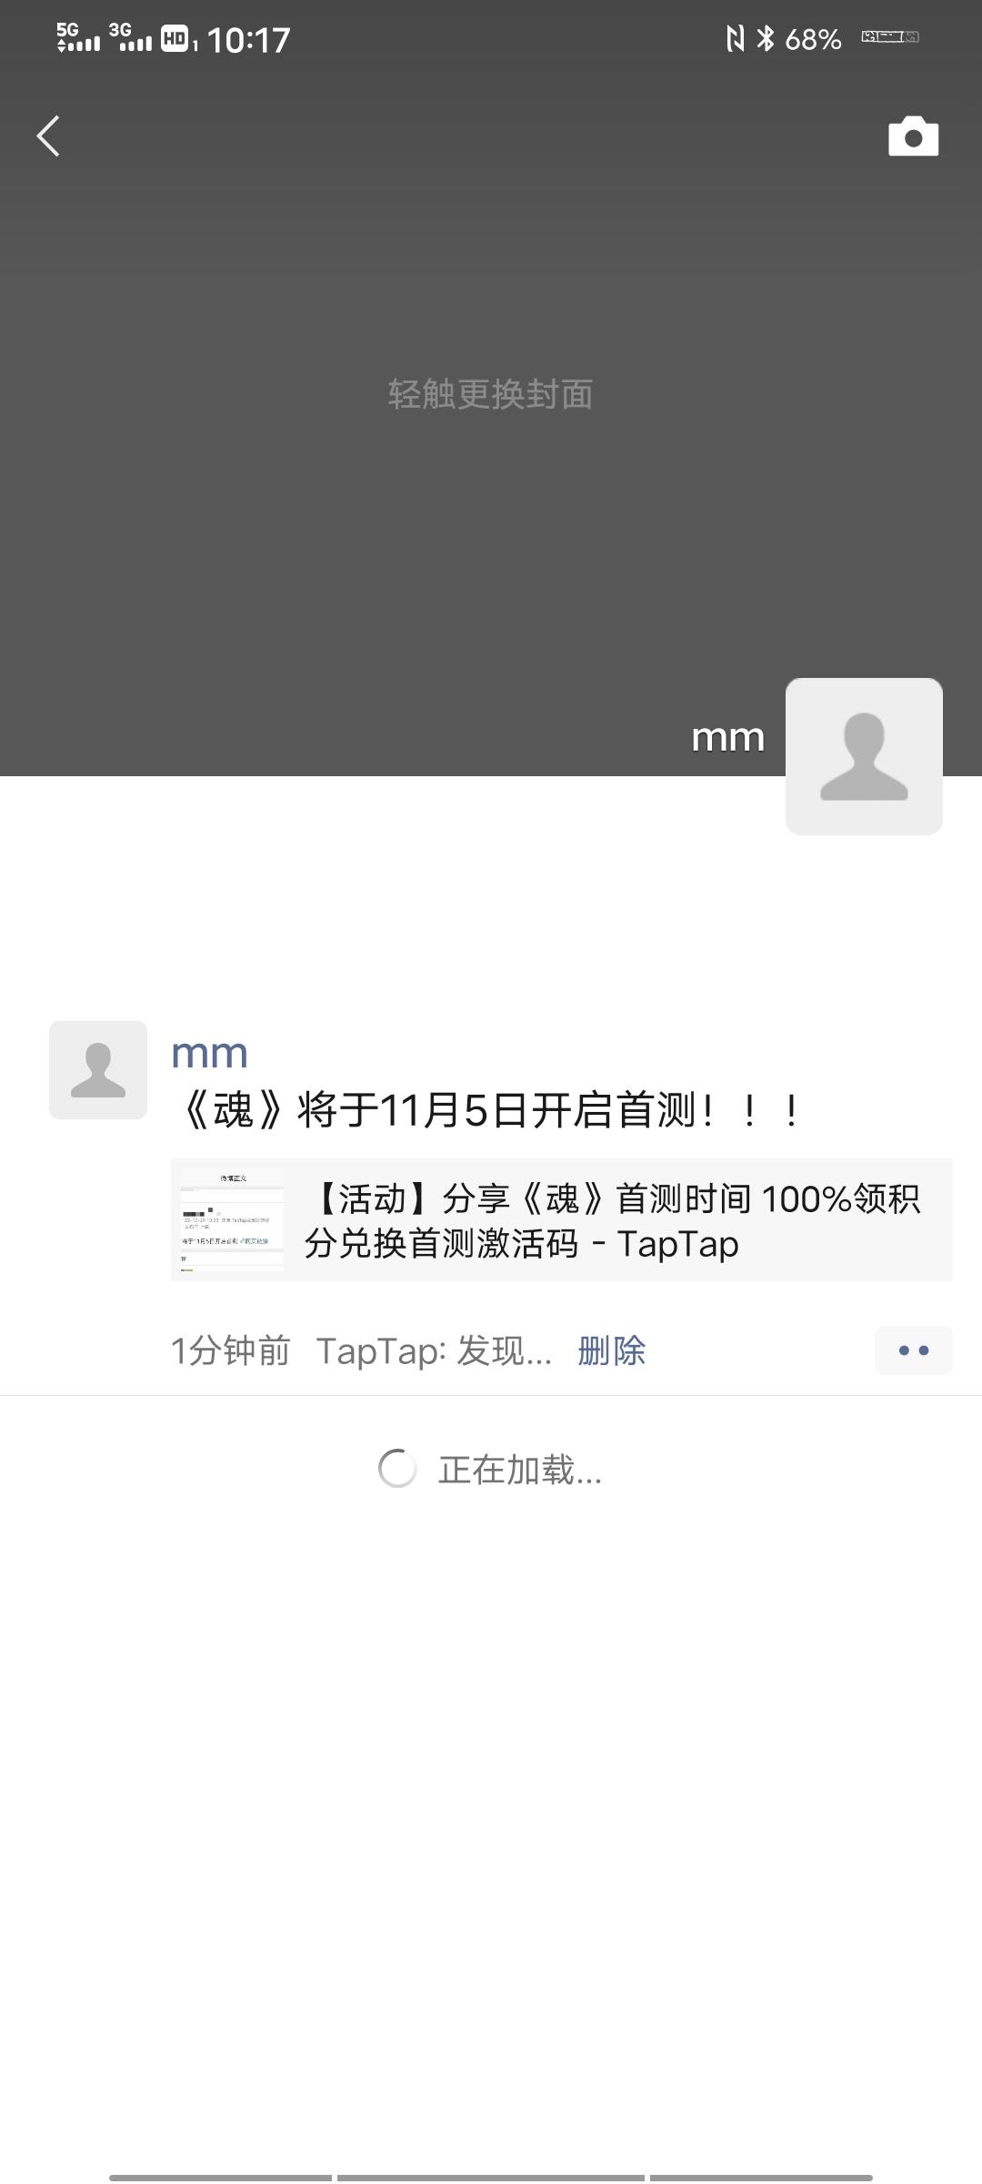Image resolution: width=982 pixels, height=2184 pixels.
Task: Tap the TapTap: 发现... source label
Action: (x=434, y=1351)
